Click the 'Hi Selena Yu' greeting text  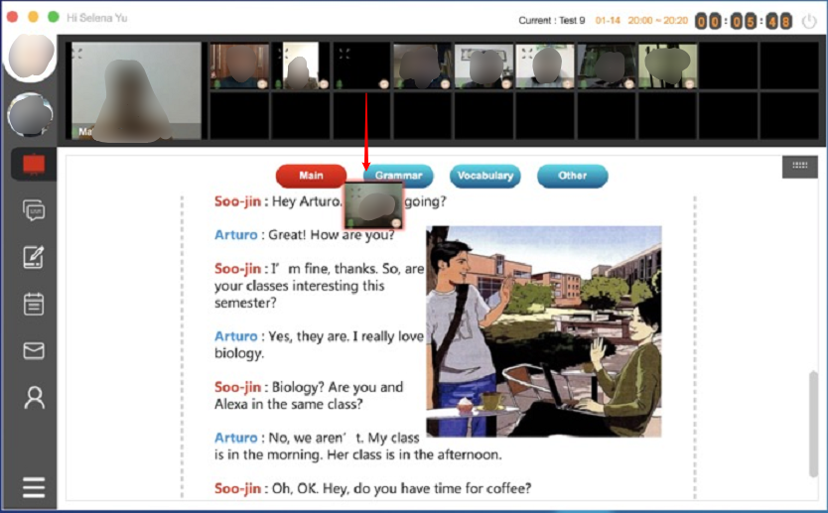[97, 18]
